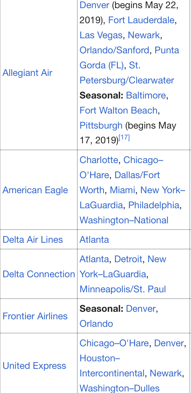This screenshot has width=191, height=393.
Task: Open the American Eagle airline link
Action: tap(35, 190)
